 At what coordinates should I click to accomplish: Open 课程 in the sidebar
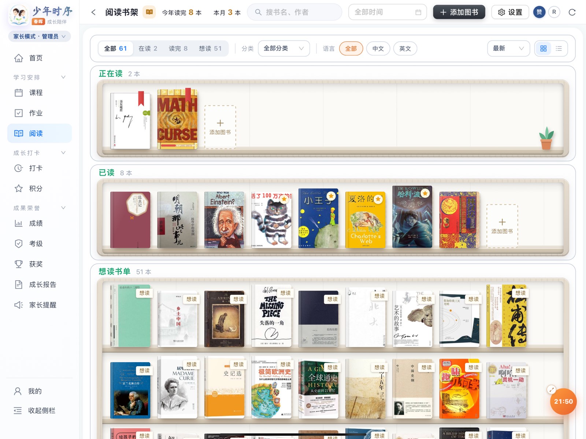40,93
